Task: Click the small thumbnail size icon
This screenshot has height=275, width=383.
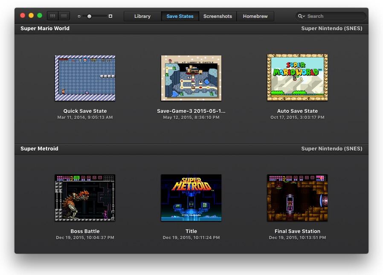Action: click(x=78, y=16)
